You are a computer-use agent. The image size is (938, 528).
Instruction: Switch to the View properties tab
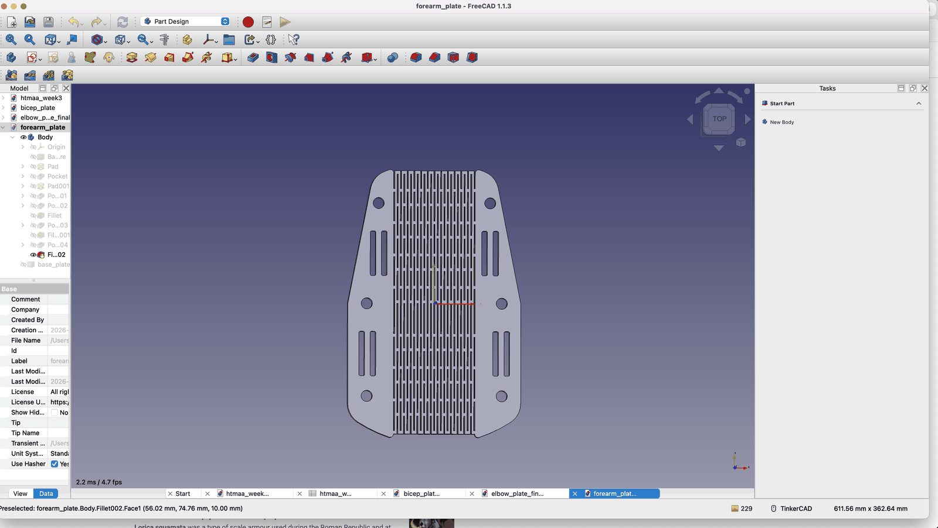click(20, 493)
